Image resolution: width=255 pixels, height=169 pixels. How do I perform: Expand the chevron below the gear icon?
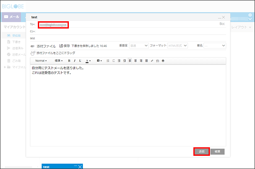[250, 19]
